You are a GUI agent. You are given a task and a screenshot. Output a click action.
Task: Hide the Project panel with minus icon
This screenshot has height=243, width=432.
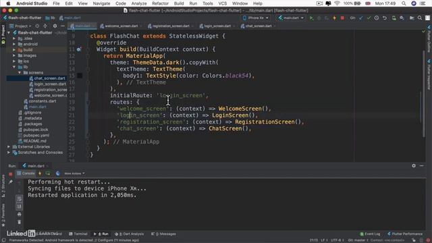(x=63, y=26)
